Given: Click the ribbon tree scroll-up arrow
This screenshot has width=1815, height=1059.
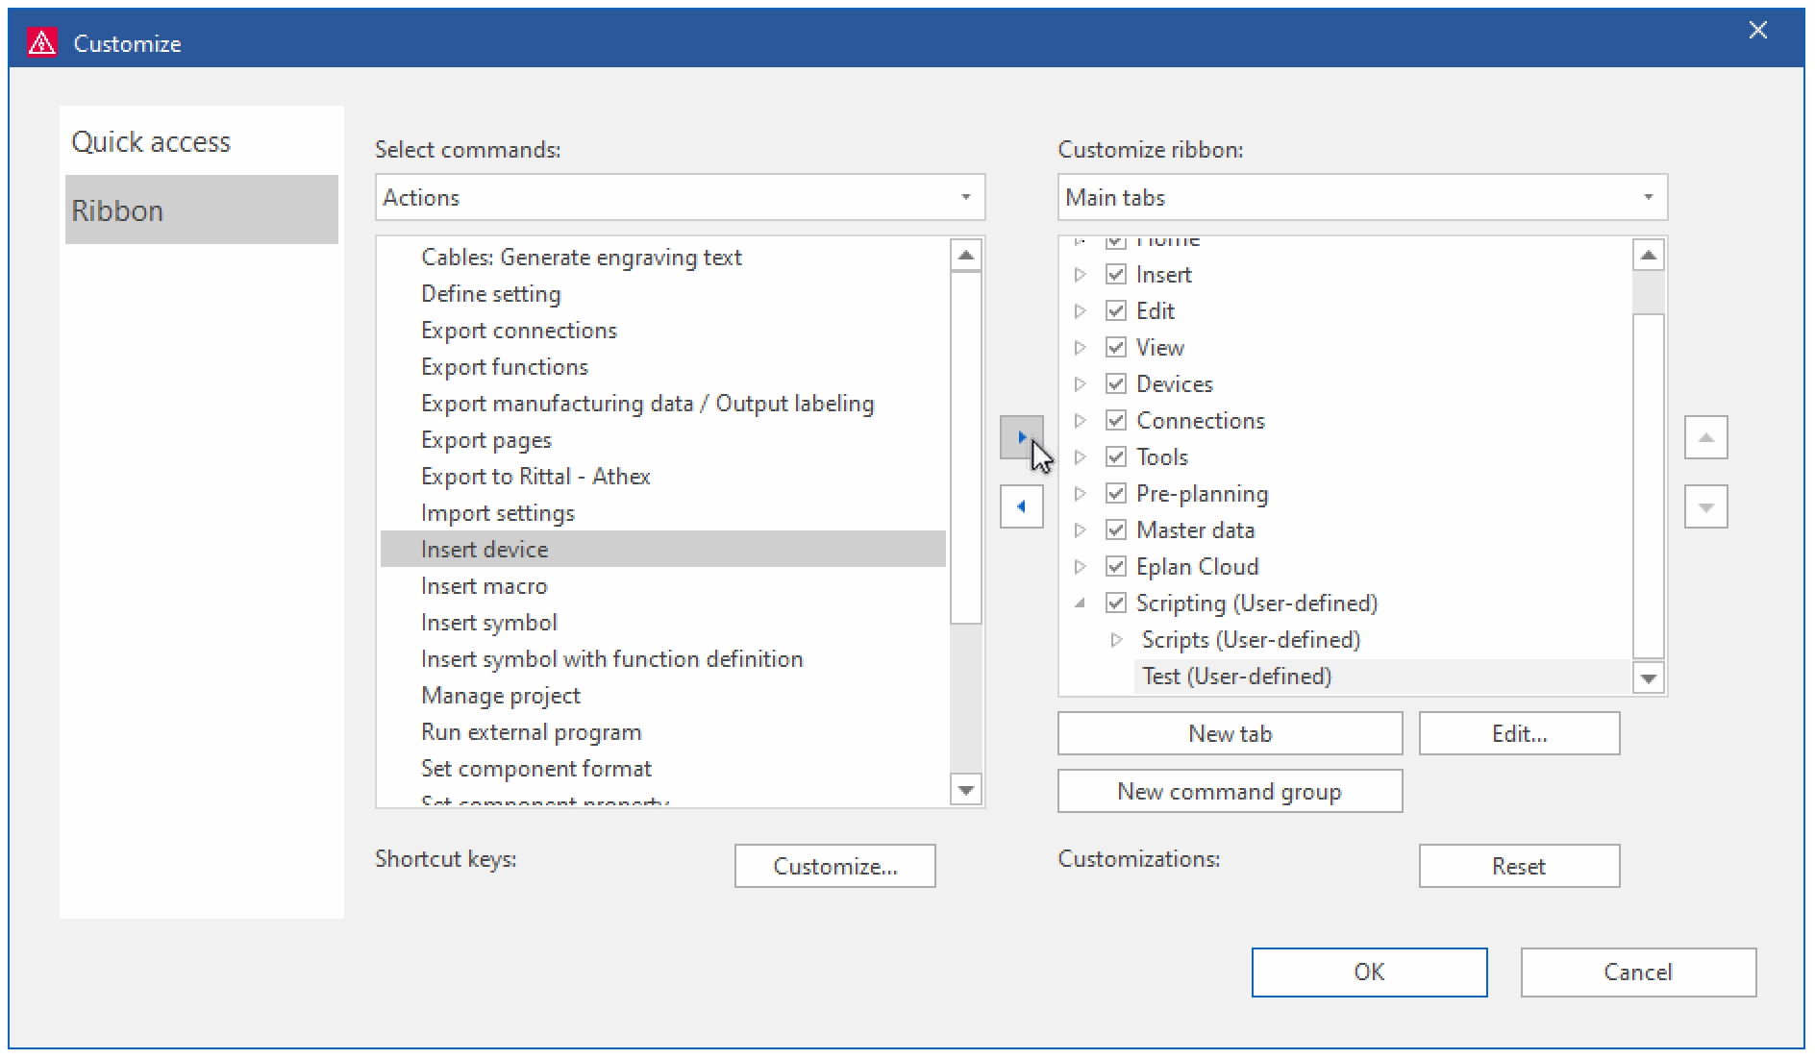Looking at the screenshot, I should pos(1649,255).
